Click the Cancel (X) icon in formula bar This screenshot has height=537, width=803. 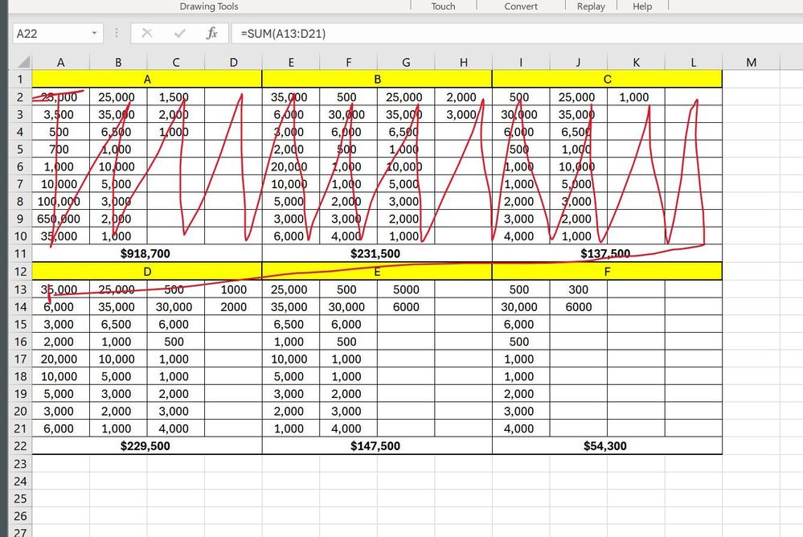(x=147, y=33)
